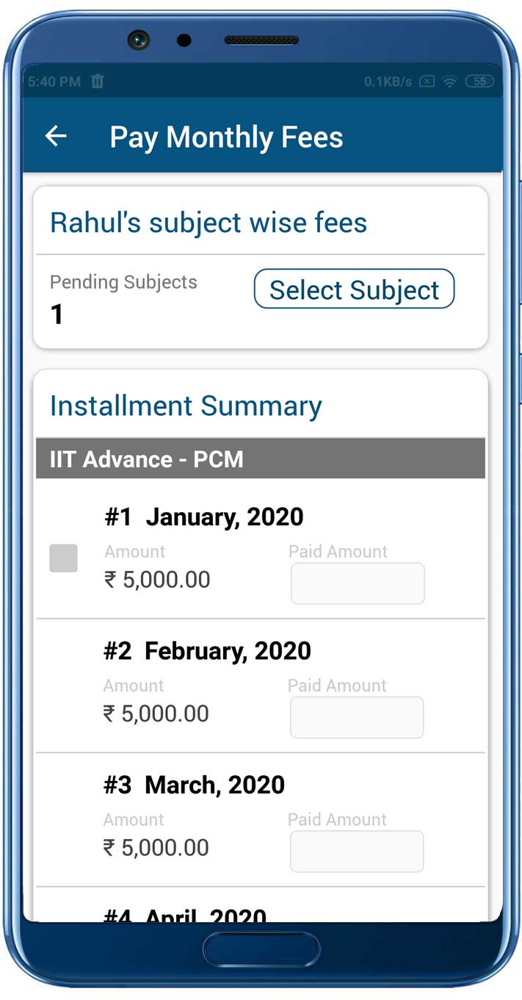Screen dimensions: 522x1000
Task: Tap the Wi-Fi signal icon
Action: pos(449,82)
